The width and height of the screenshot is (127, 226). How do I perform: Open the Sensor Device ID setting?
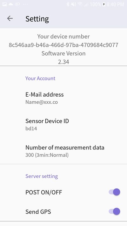[63, 124]
